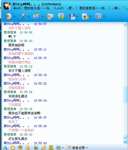Expand the microphone voice options dropdown arrow

pos(28,16)
